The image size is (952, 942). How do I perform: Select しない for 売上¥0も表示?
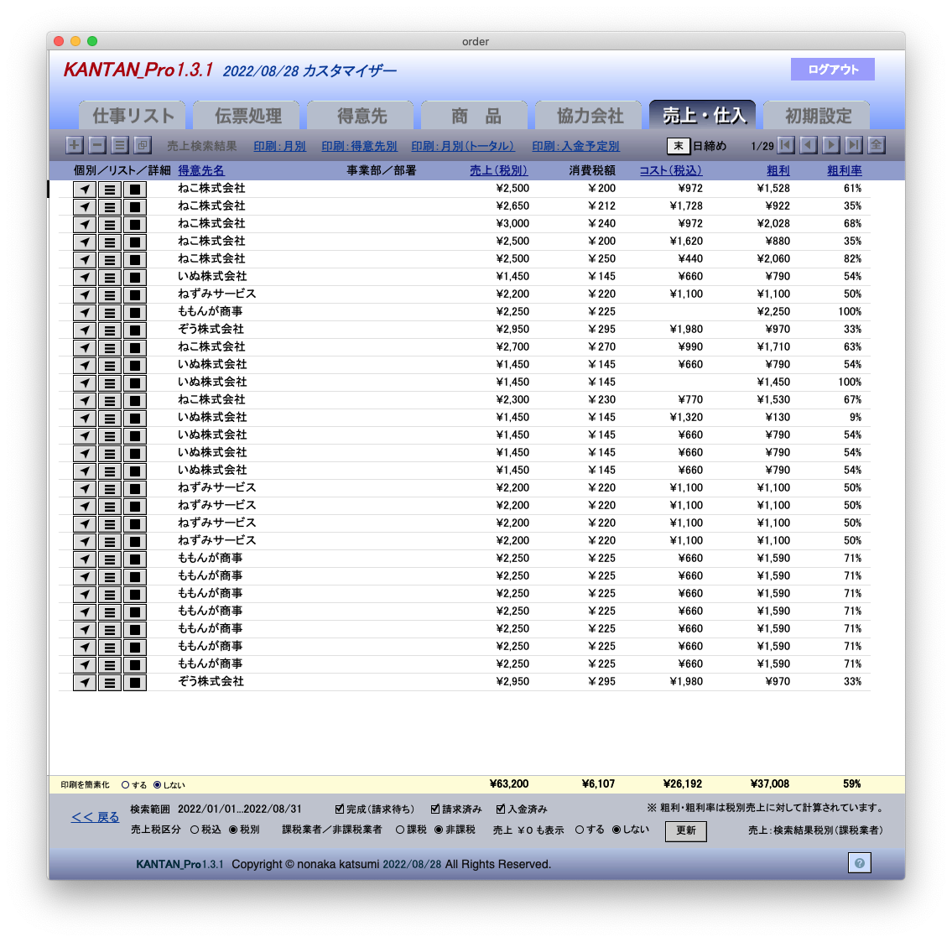pos(616,830)
